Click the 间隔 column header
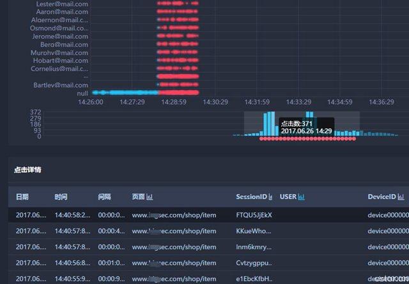 coord(104,197)
